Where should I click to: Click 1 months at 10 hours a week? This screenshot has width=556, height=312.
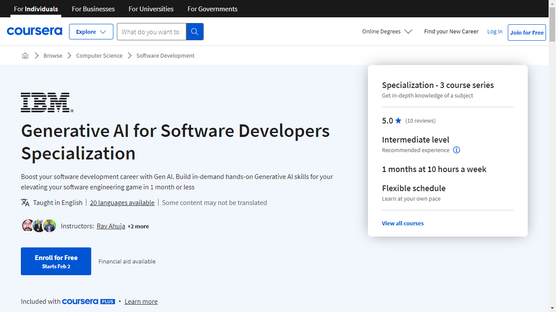tap(434, 169)
